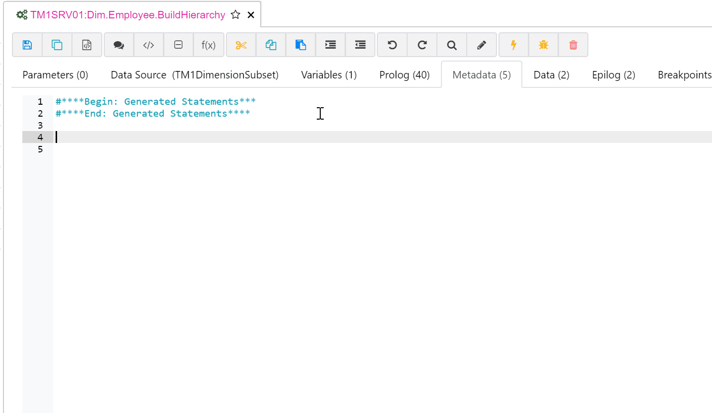Open the Prolog (40) tab
The width and height of the screenshot is (712, 413).
coord(405,75)
